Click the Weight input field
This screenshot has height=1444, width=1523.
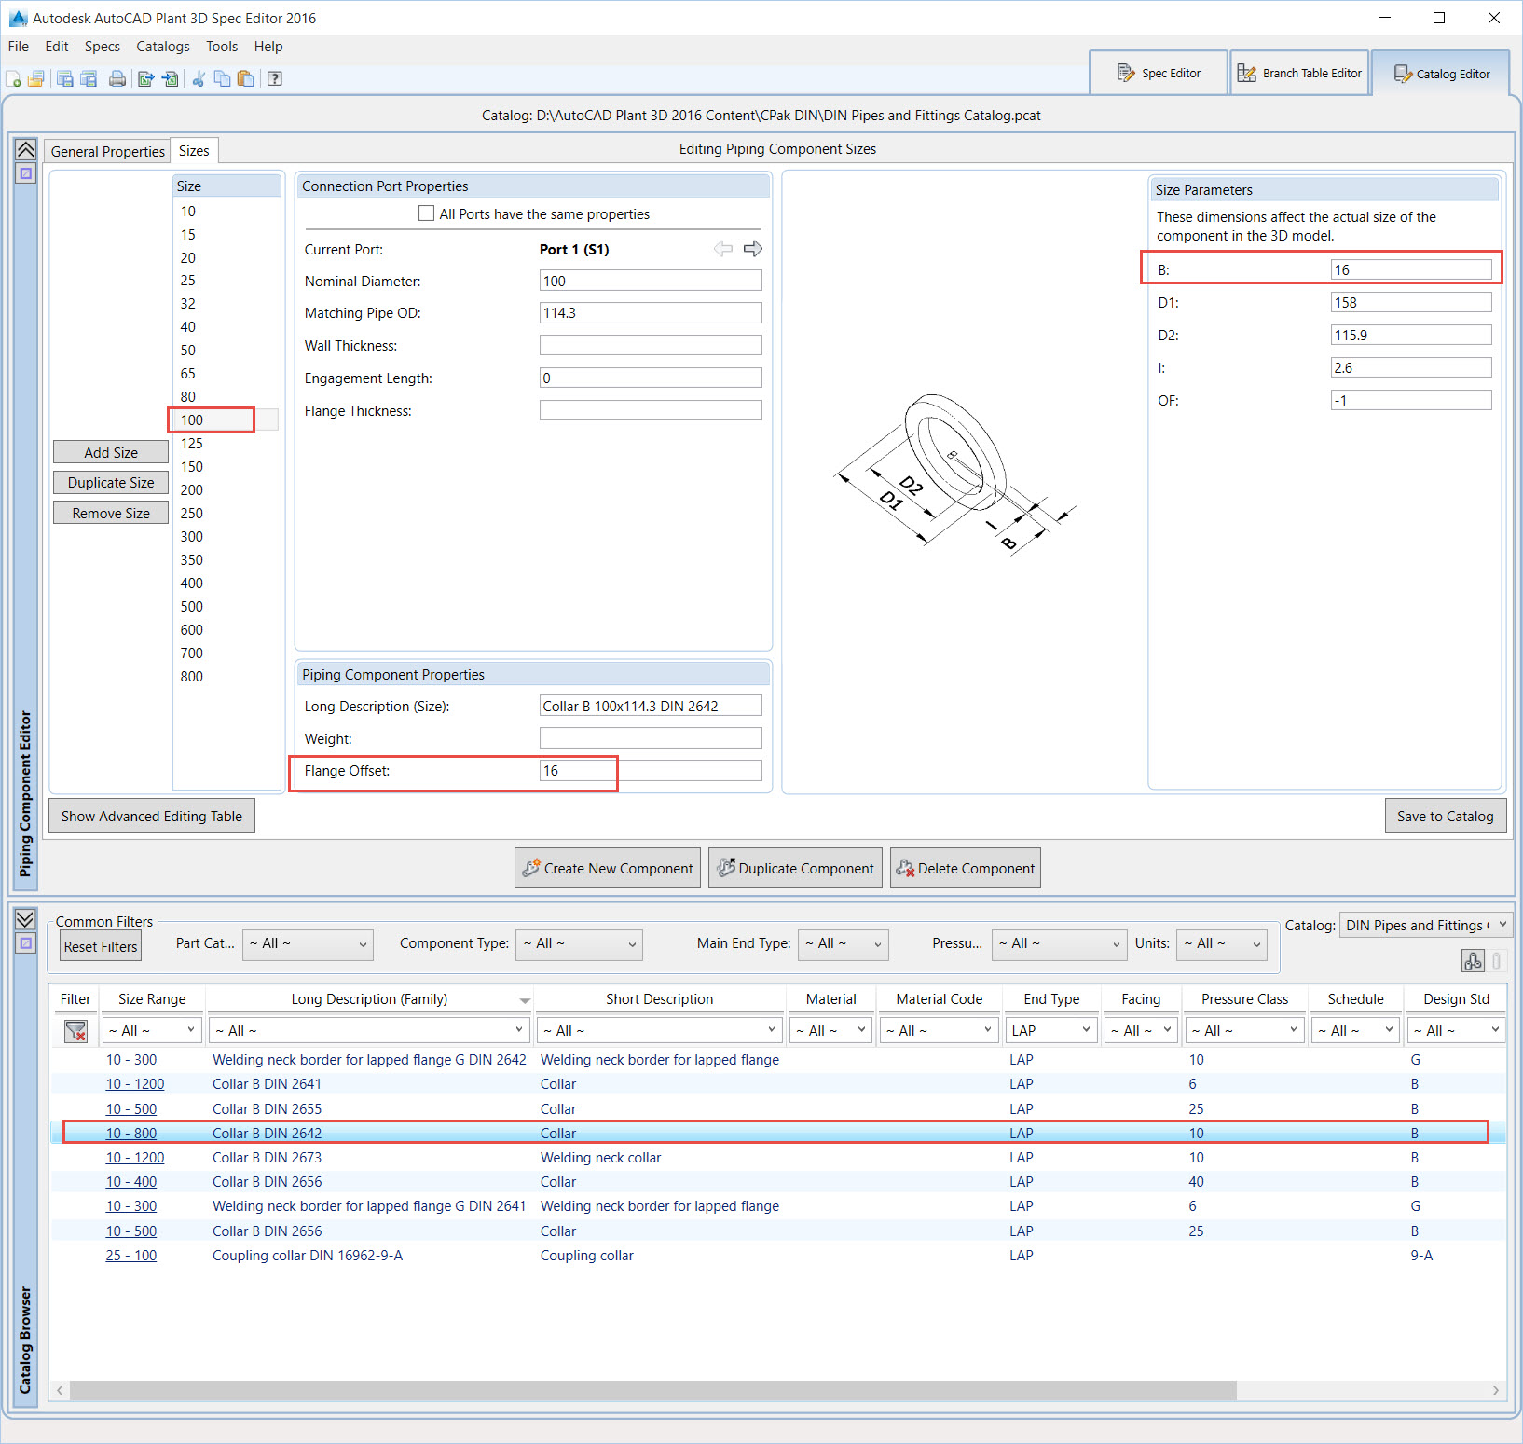point(651,738)
